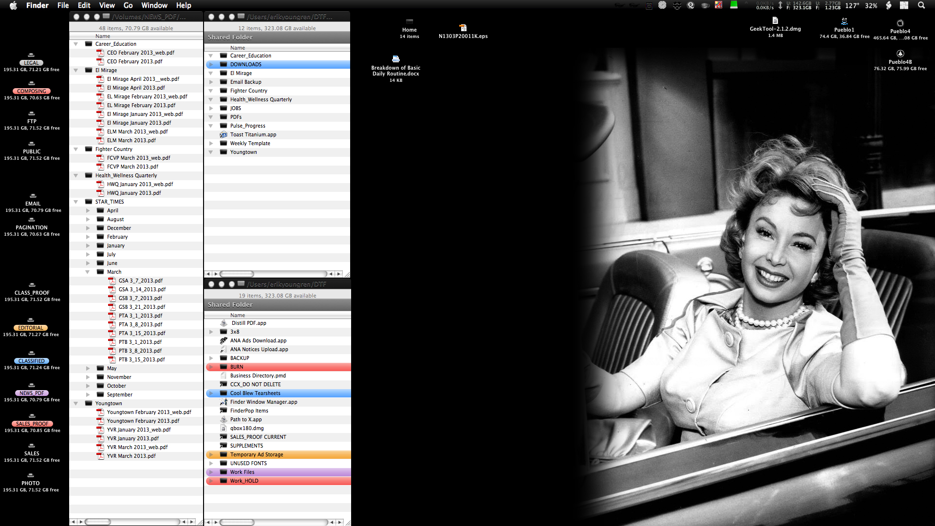Collapse the March folder triangle
Screen dimensions: 935x526
coord(88,272)
